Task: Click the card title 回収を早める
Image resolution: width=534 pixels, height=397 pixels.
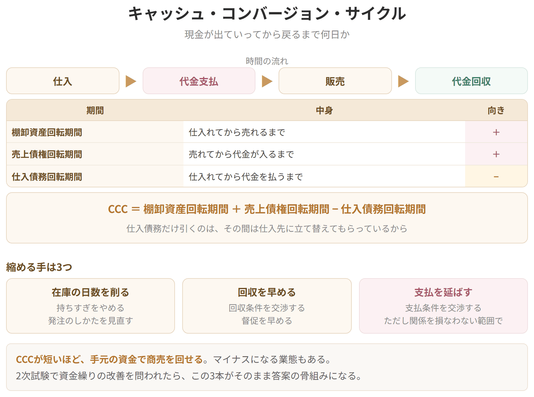Action: click(x=267, y=292)
